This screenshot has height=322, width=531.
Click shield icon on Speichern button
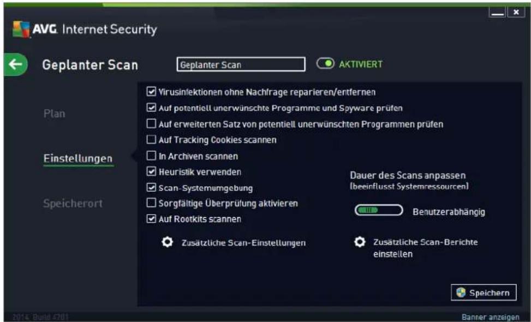(x=461, y=293)
